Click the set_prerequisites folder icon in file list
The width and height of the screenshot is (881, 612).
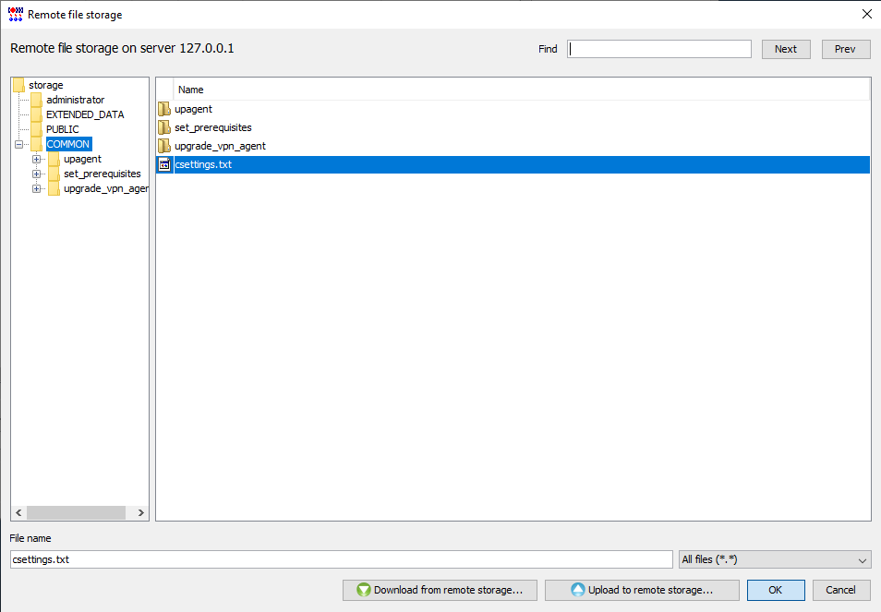164,127
